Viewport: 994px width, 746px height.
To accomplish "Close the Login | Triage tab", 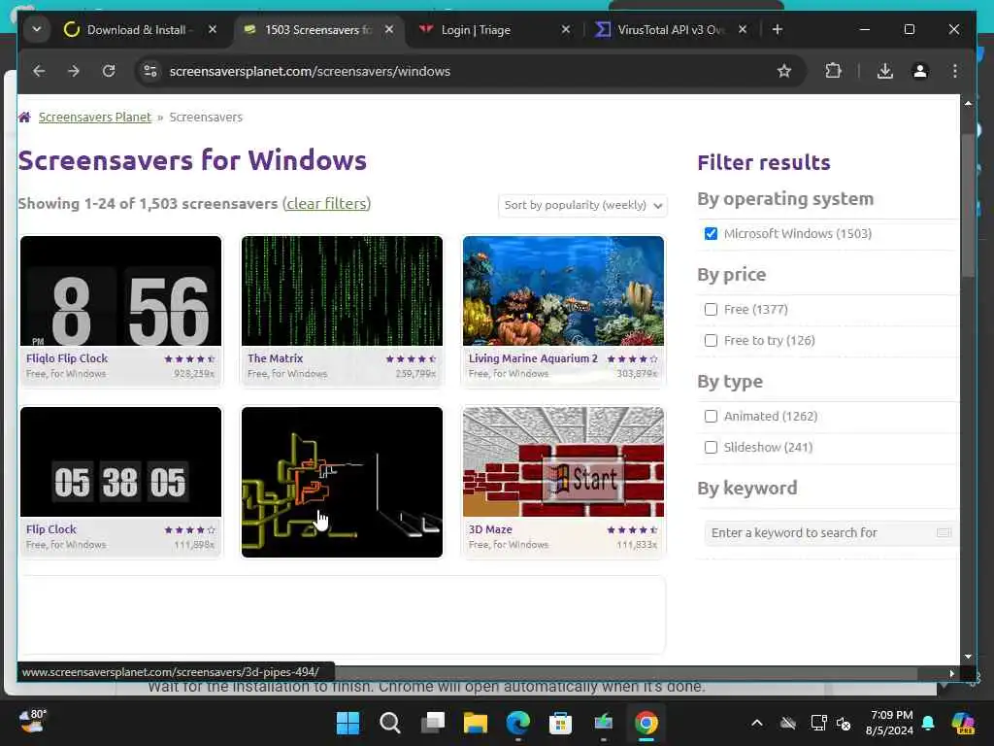I will (566, 30).
